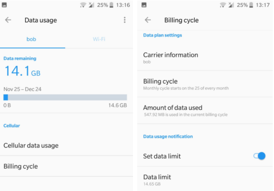Open Billing cycle from Data usage list
The width and height of the screenshot is (274, 191).
66,166
